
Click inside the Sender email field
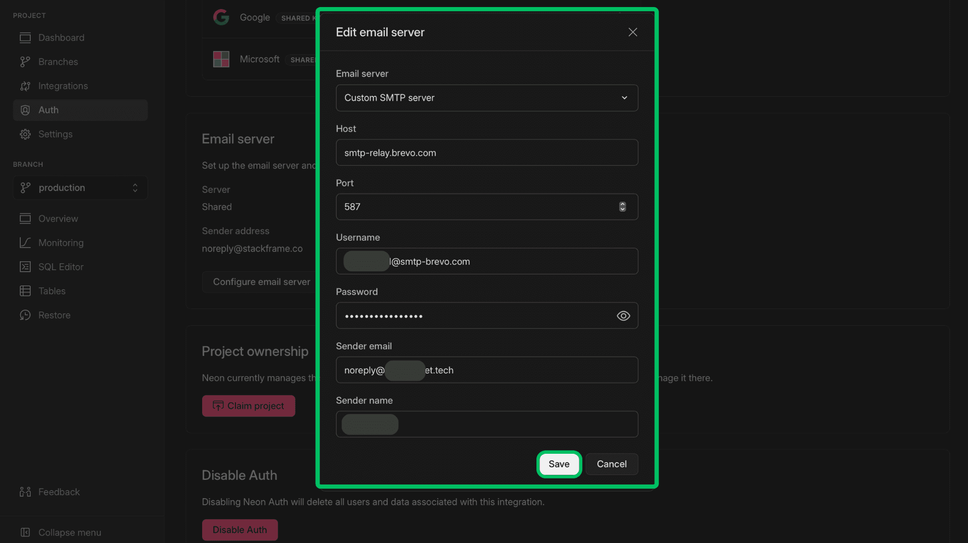tap(487, 370)
